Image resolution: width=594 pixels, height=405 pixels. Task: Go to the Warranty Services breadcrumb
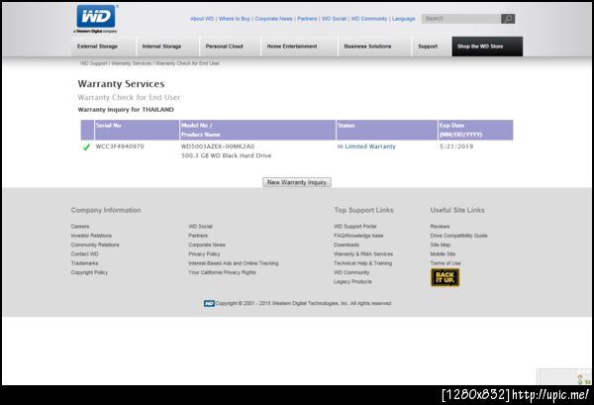tap(131, 63)
